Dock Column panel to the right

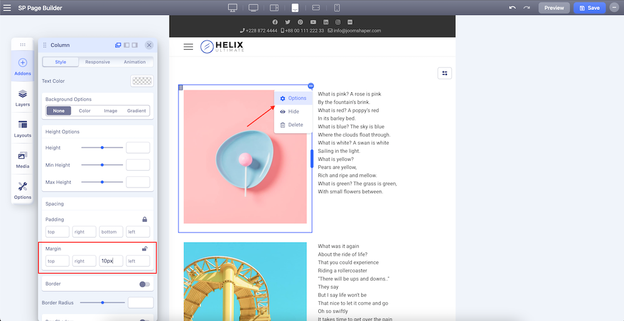[135, 46]
